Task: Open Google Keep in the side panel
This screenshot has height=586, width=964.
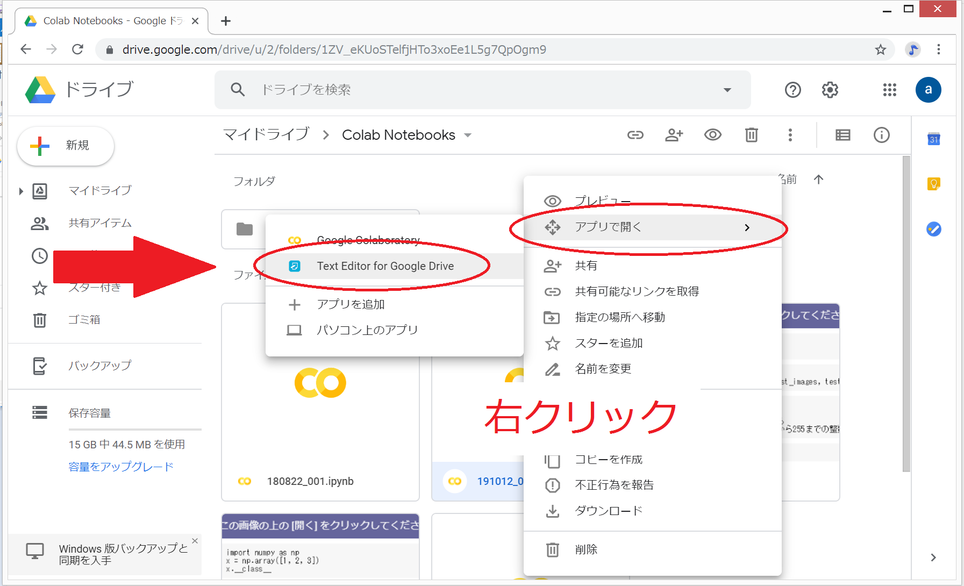Action: tap(933, 184)
